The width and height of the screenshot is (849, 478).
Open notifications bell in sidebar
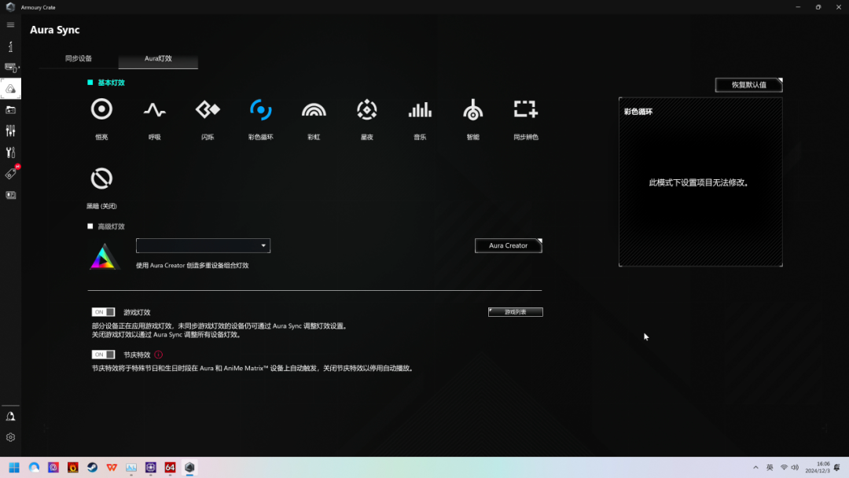click(10, 417)
